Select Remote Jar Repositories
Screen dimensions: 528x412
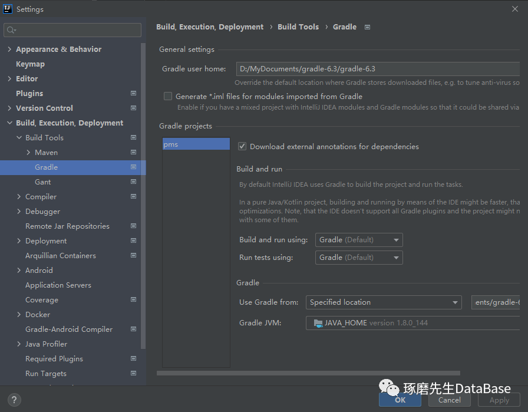pos(67,226)
